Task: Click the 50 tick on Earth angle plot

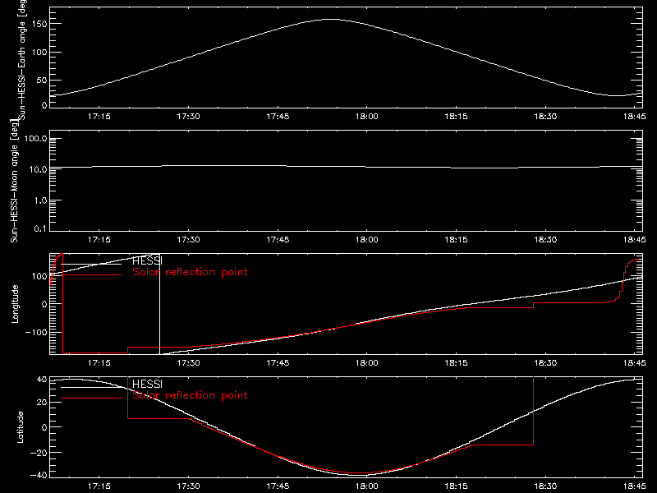Action: [x=42, y=80]
